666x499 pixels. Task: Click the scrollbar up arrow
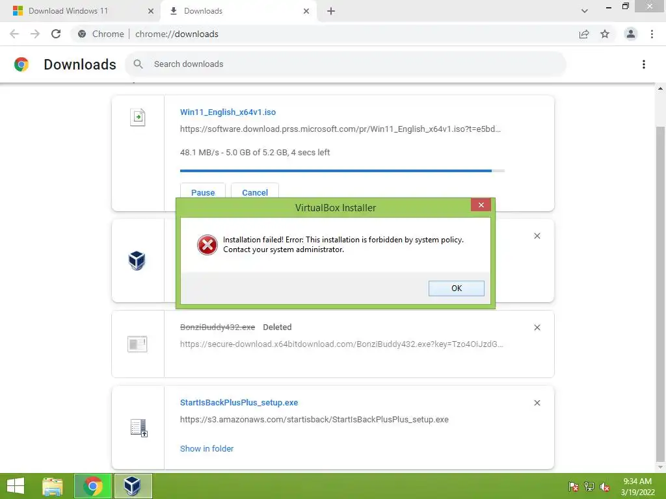point(660,88)
